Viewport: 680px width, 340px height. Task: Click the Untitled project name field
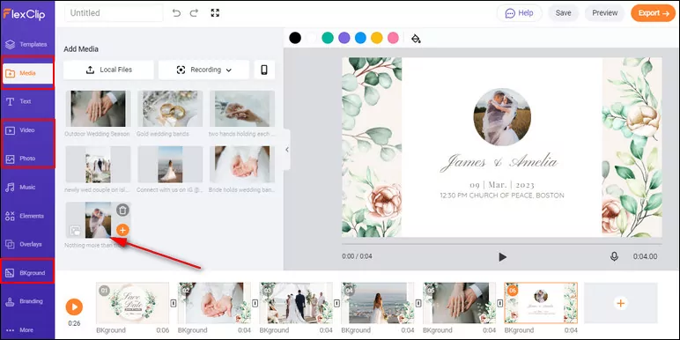pyautogui.click(x=114, y=13)
